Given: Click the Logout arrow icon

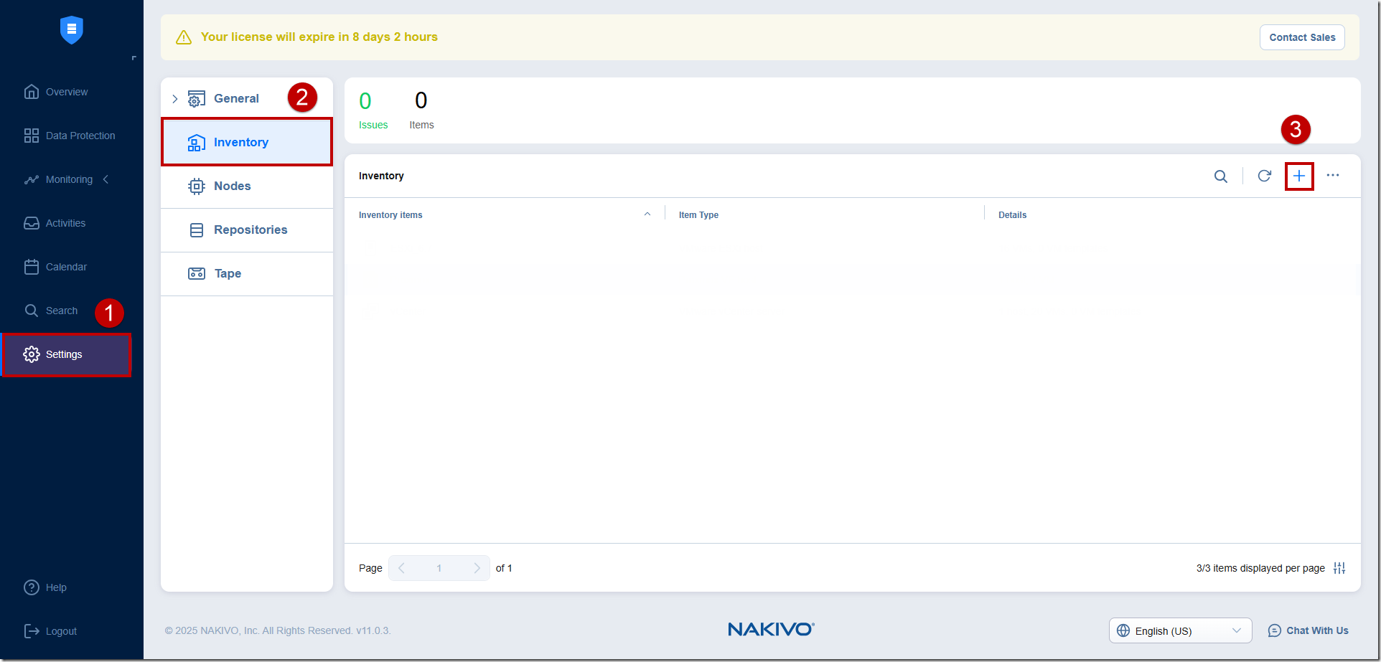Looking at the screenshot, I should [32, 631].
